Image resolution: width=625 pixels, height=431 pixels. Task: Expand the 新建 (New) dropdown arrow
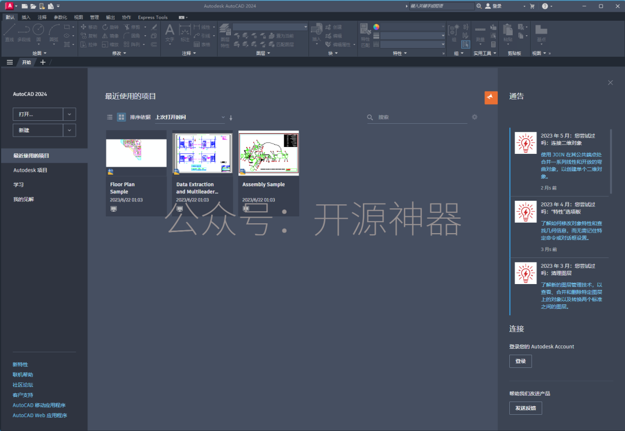[69, 130]
